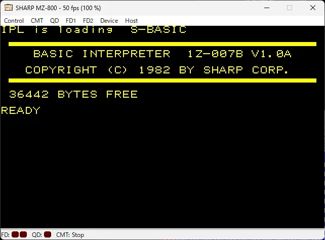
Task: Click the READY prompt text
Action: [21, 110]
